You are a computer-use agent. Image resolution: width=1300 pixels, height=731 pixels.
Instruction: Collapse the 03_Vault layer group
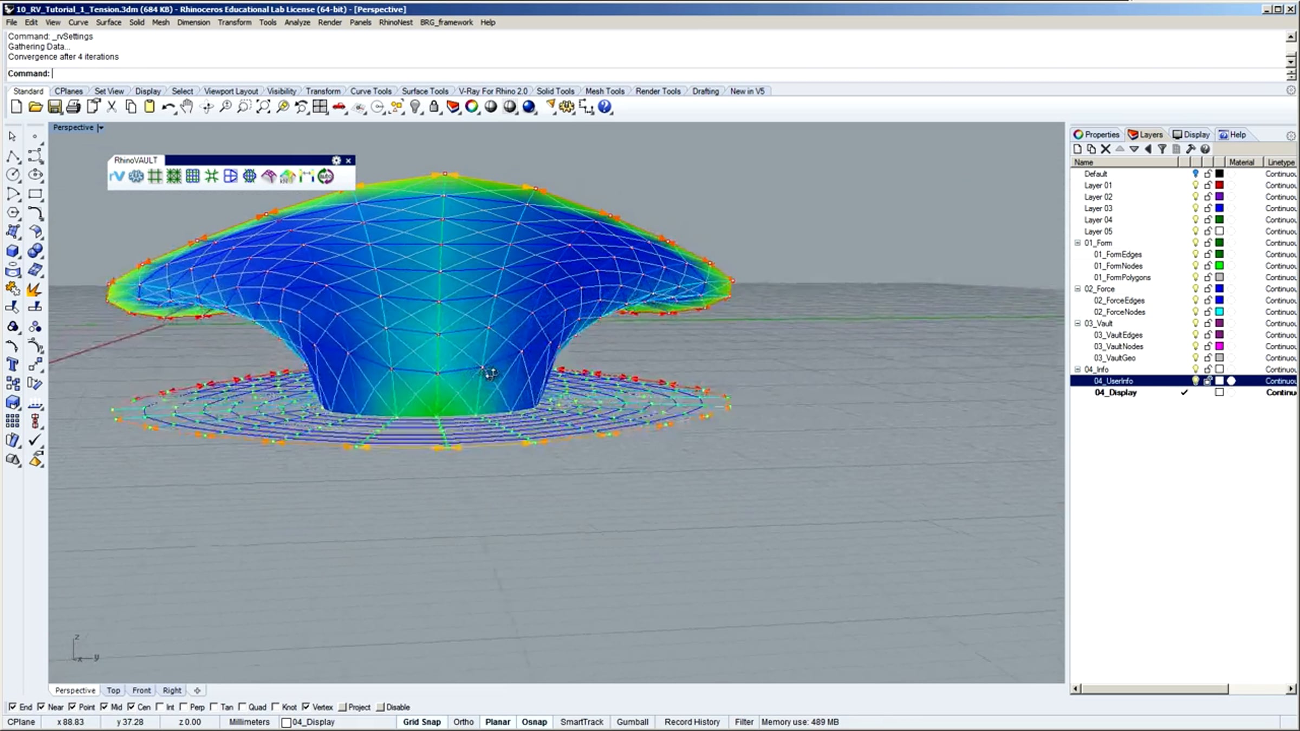[1077, 323]
